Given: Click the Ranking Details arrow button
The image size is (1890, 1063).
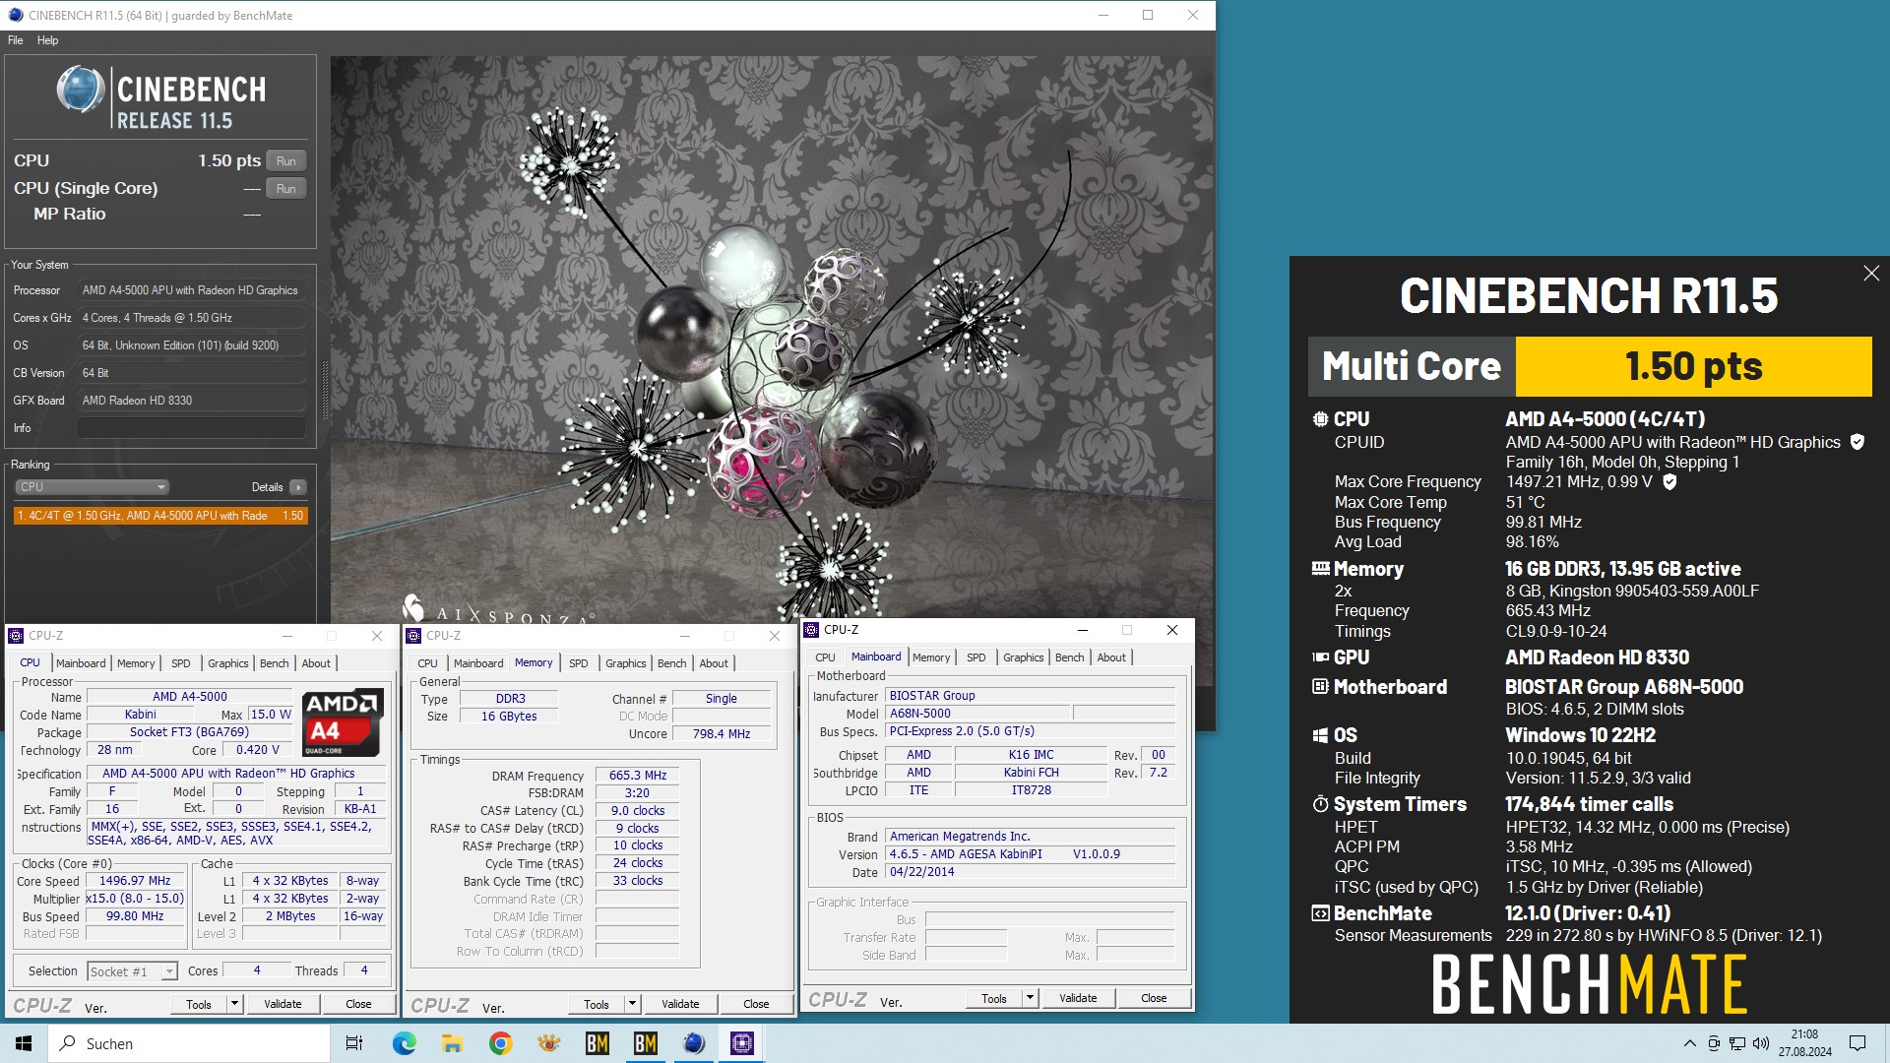Looking at the screenshot, I should coord(297,486).
